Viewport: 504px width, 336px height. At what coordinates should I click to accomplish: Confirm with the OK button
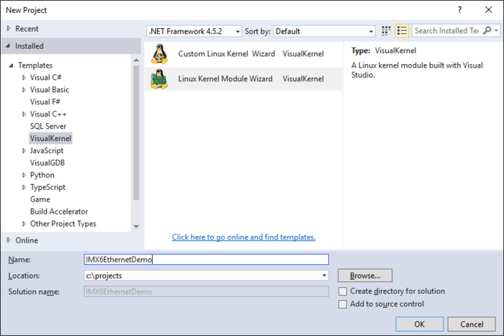[420, 324]
